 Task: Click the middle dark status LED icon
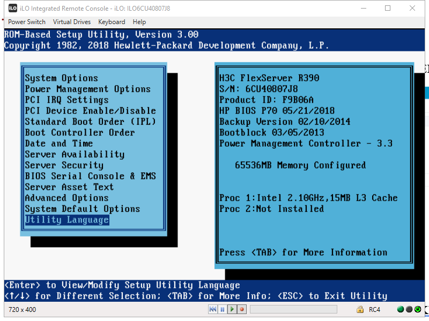point(409,309)
